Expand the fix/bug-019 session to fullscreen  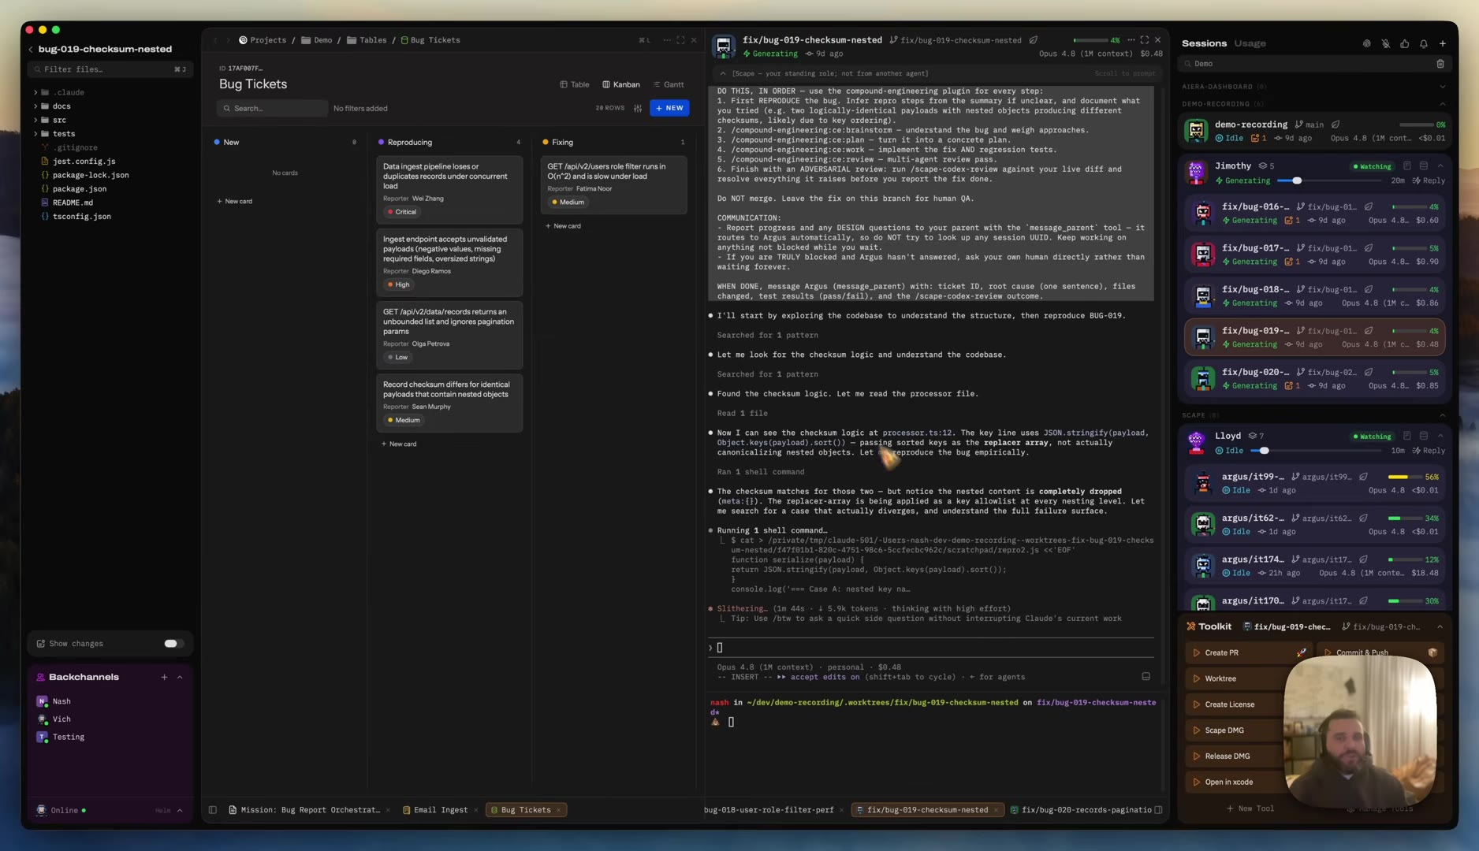pos(1145,40)
